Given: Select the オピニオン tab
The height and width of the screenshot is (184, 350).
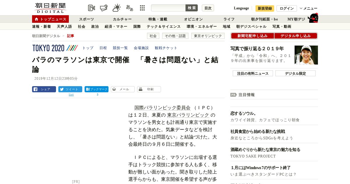Looking at the screenshot, I should click(x=193, y=19).
